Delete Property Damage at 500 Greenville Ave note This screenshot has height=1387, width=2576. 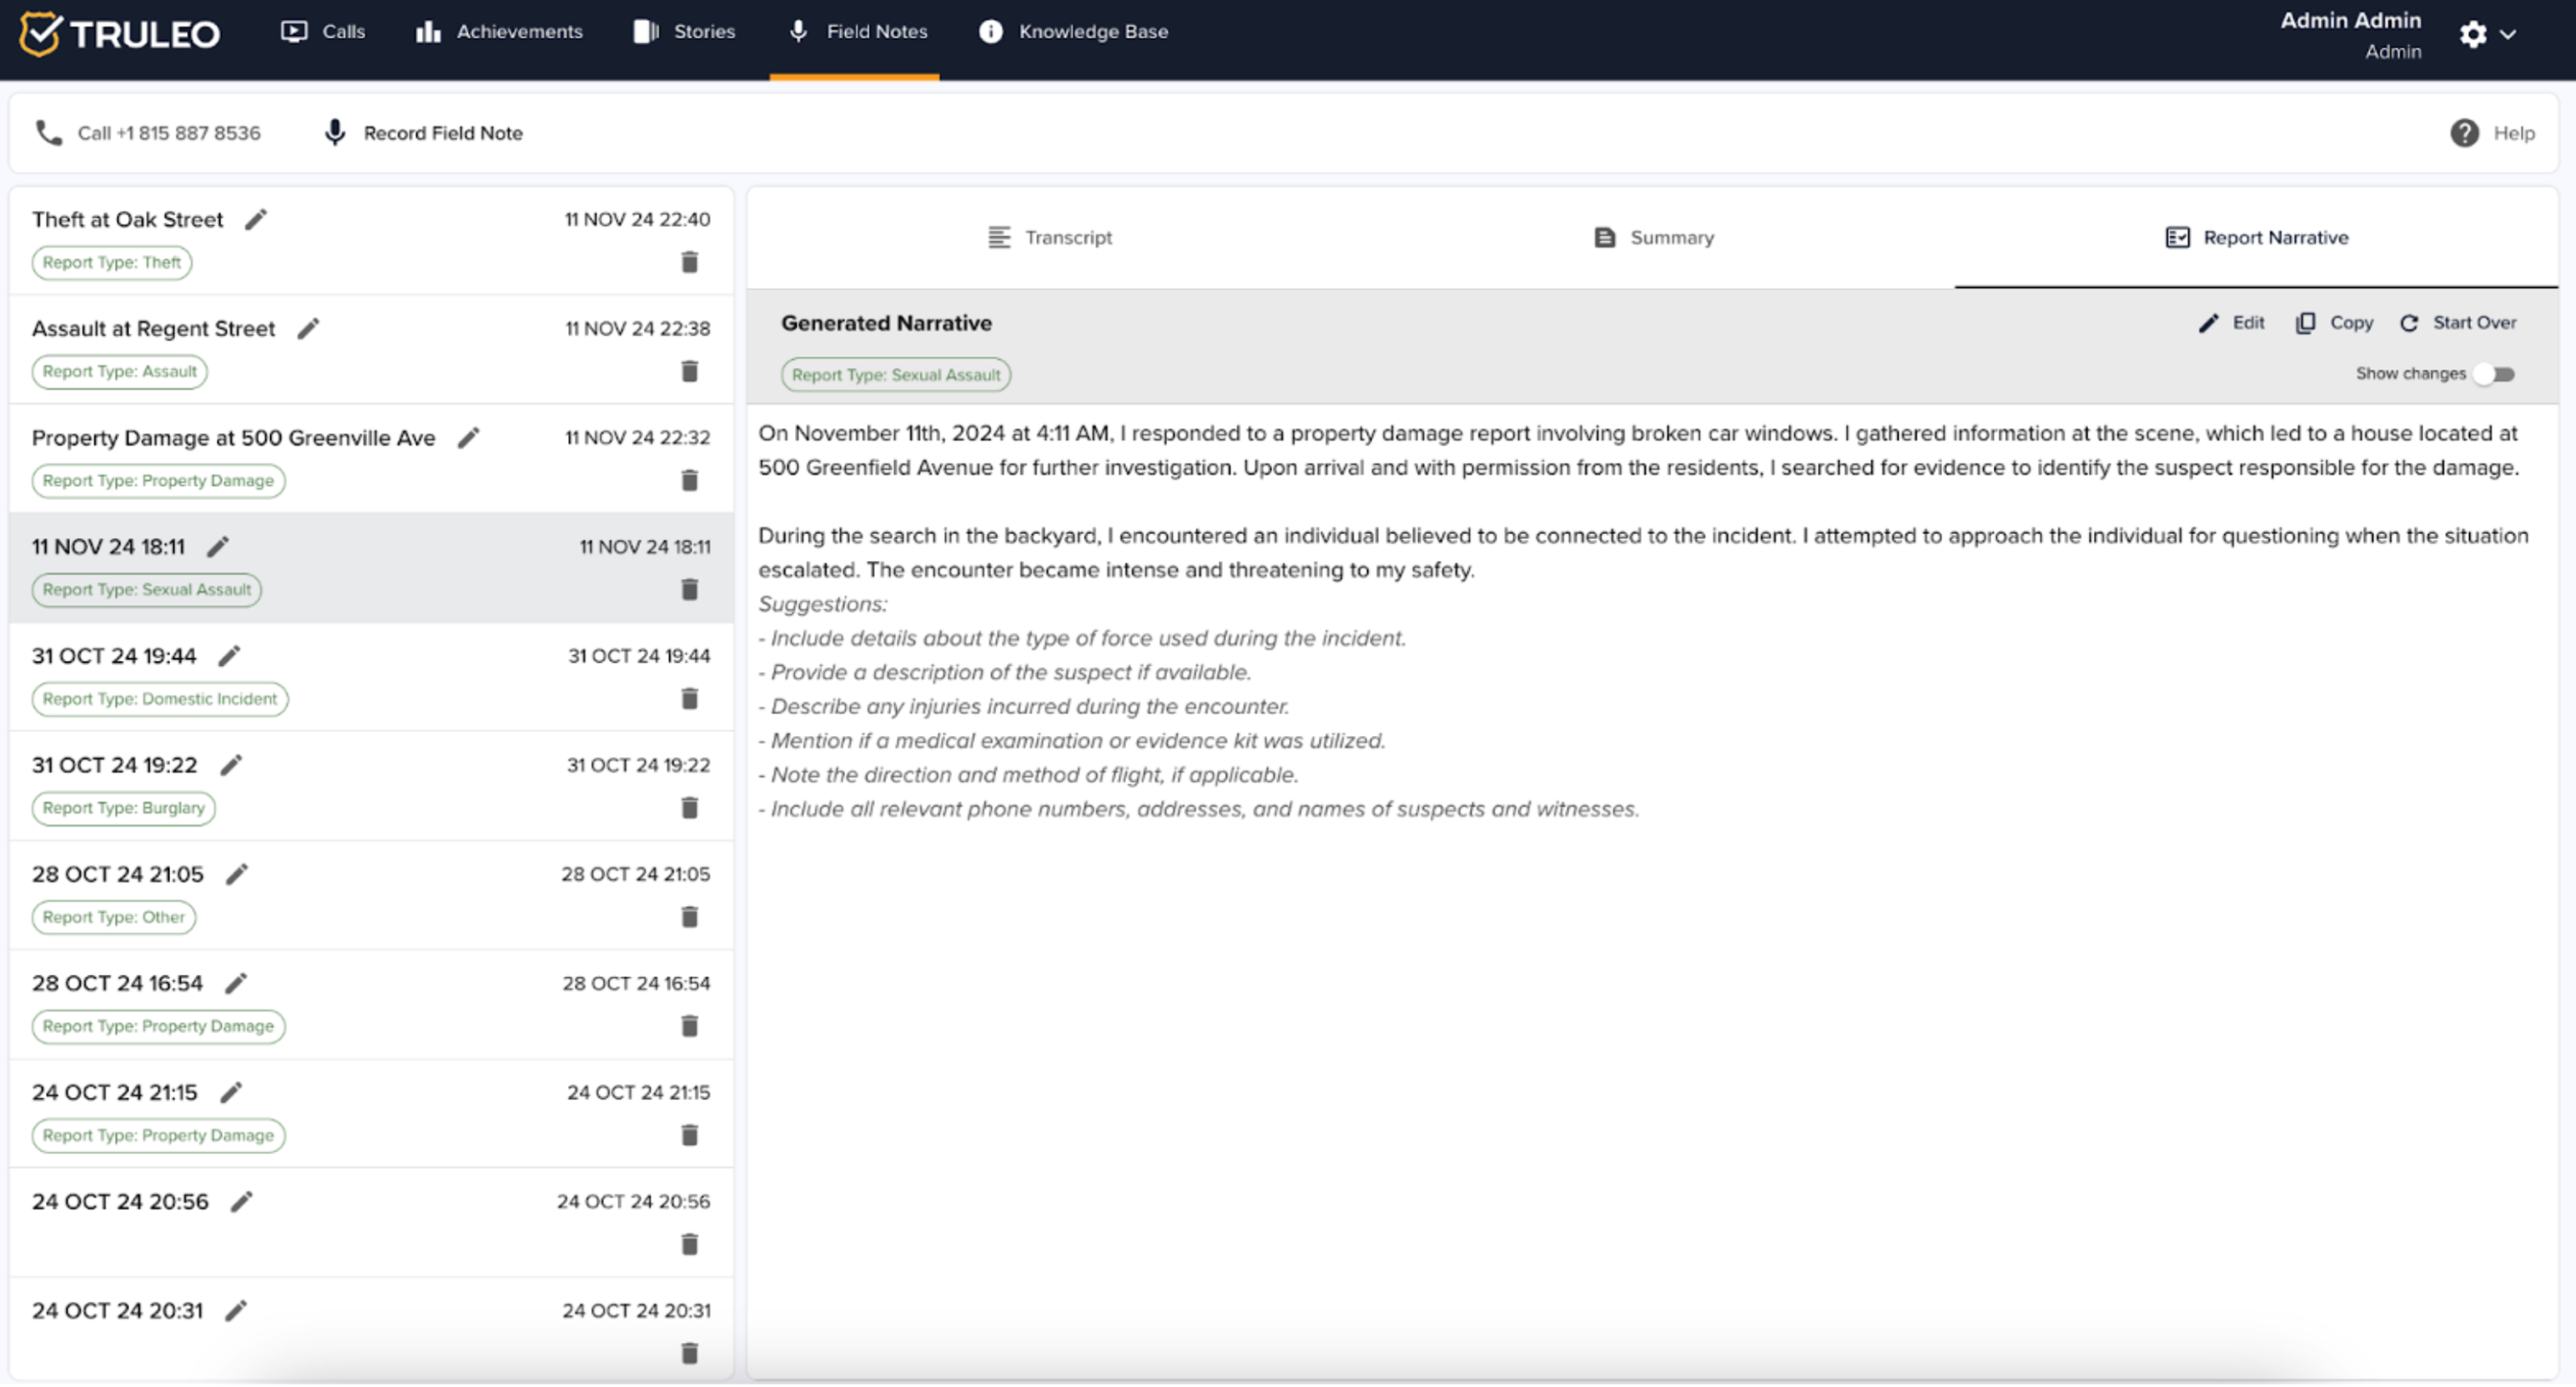point(689,481)
